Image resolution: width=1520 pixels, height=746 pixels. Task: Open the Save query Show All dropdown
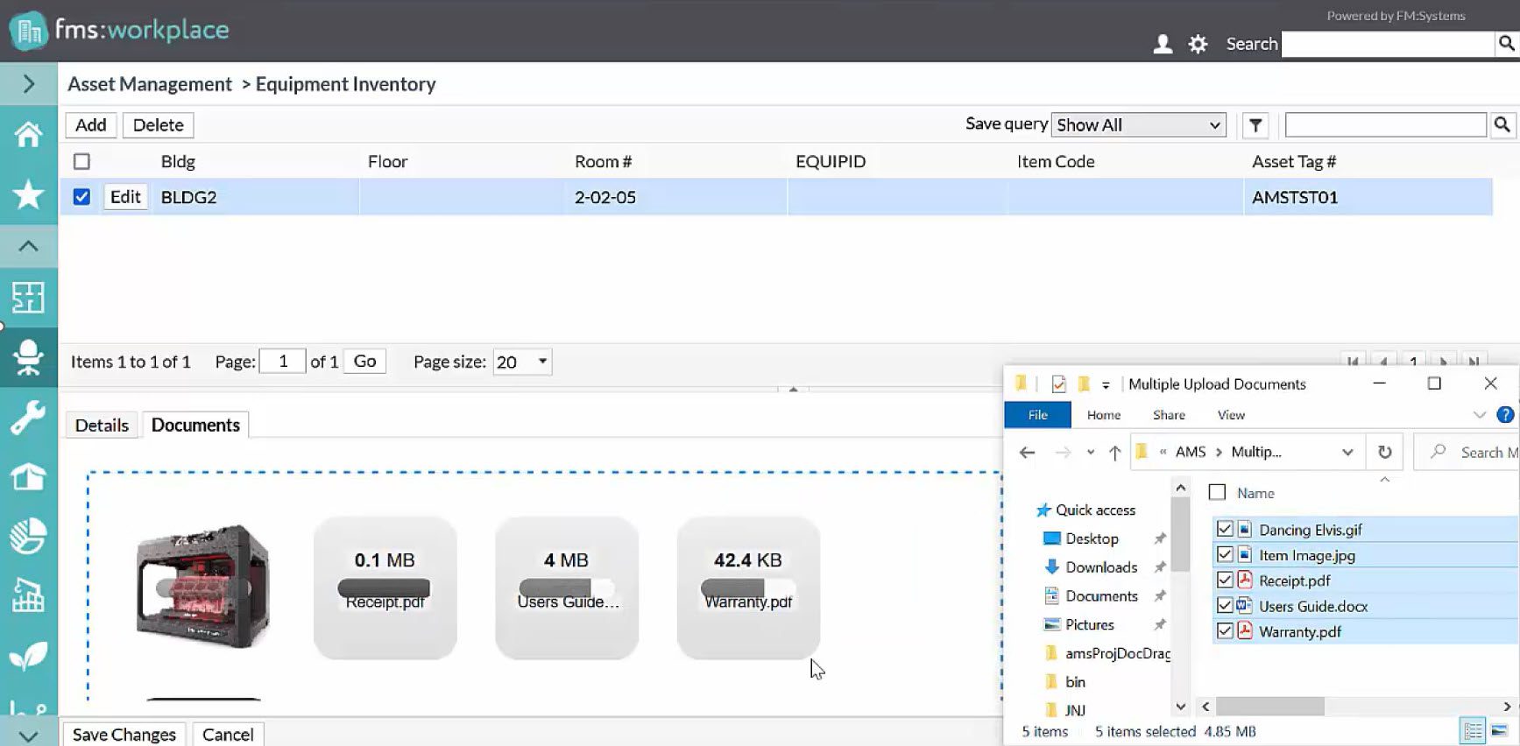tap(1138, 125)
